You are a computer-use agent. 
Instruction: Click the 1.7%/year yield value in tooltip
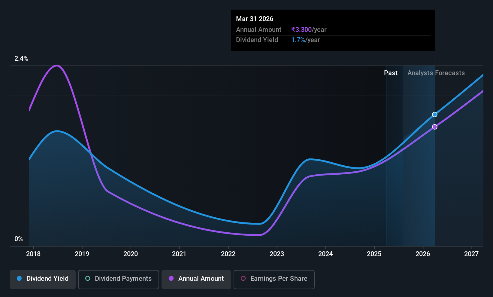coord(306,40)
